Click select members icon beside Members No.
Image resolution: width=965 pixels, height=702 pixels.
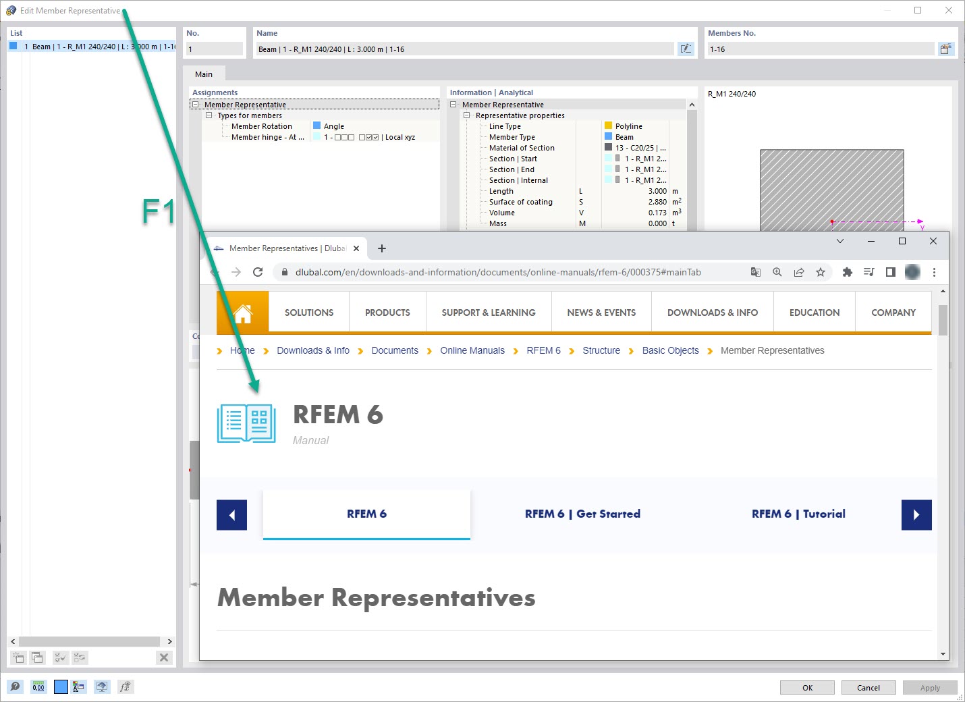tap(946, 49)
